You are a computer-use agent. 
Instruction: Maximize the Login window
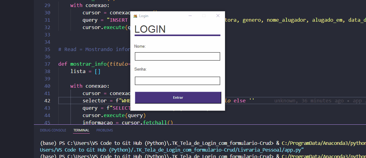click(204, 16)
